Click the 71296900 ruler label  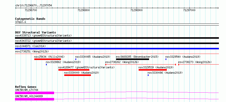pyautogui.click(x=137, y=10)
